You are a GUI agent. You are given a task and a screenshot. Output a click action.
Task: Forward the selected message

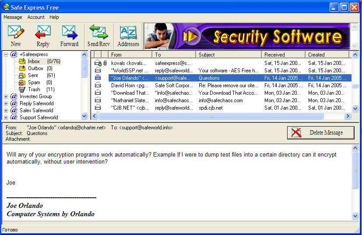point(69,36)
